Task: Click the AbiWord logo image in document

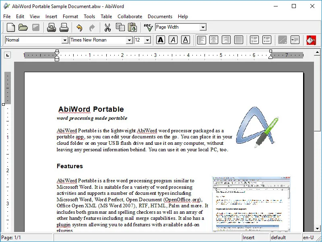Action: pos(257,127)
